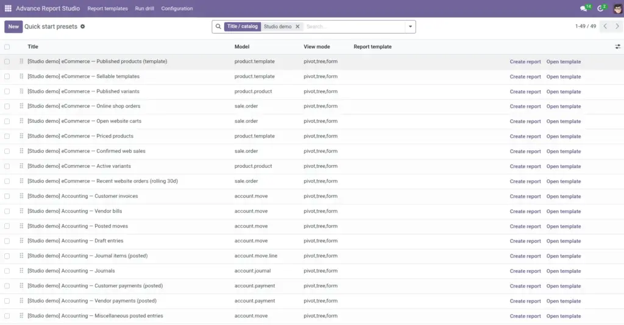Check the Vendor bills row checkbox
The height and width of the screenshot is (325, 624).
[7, 211]
